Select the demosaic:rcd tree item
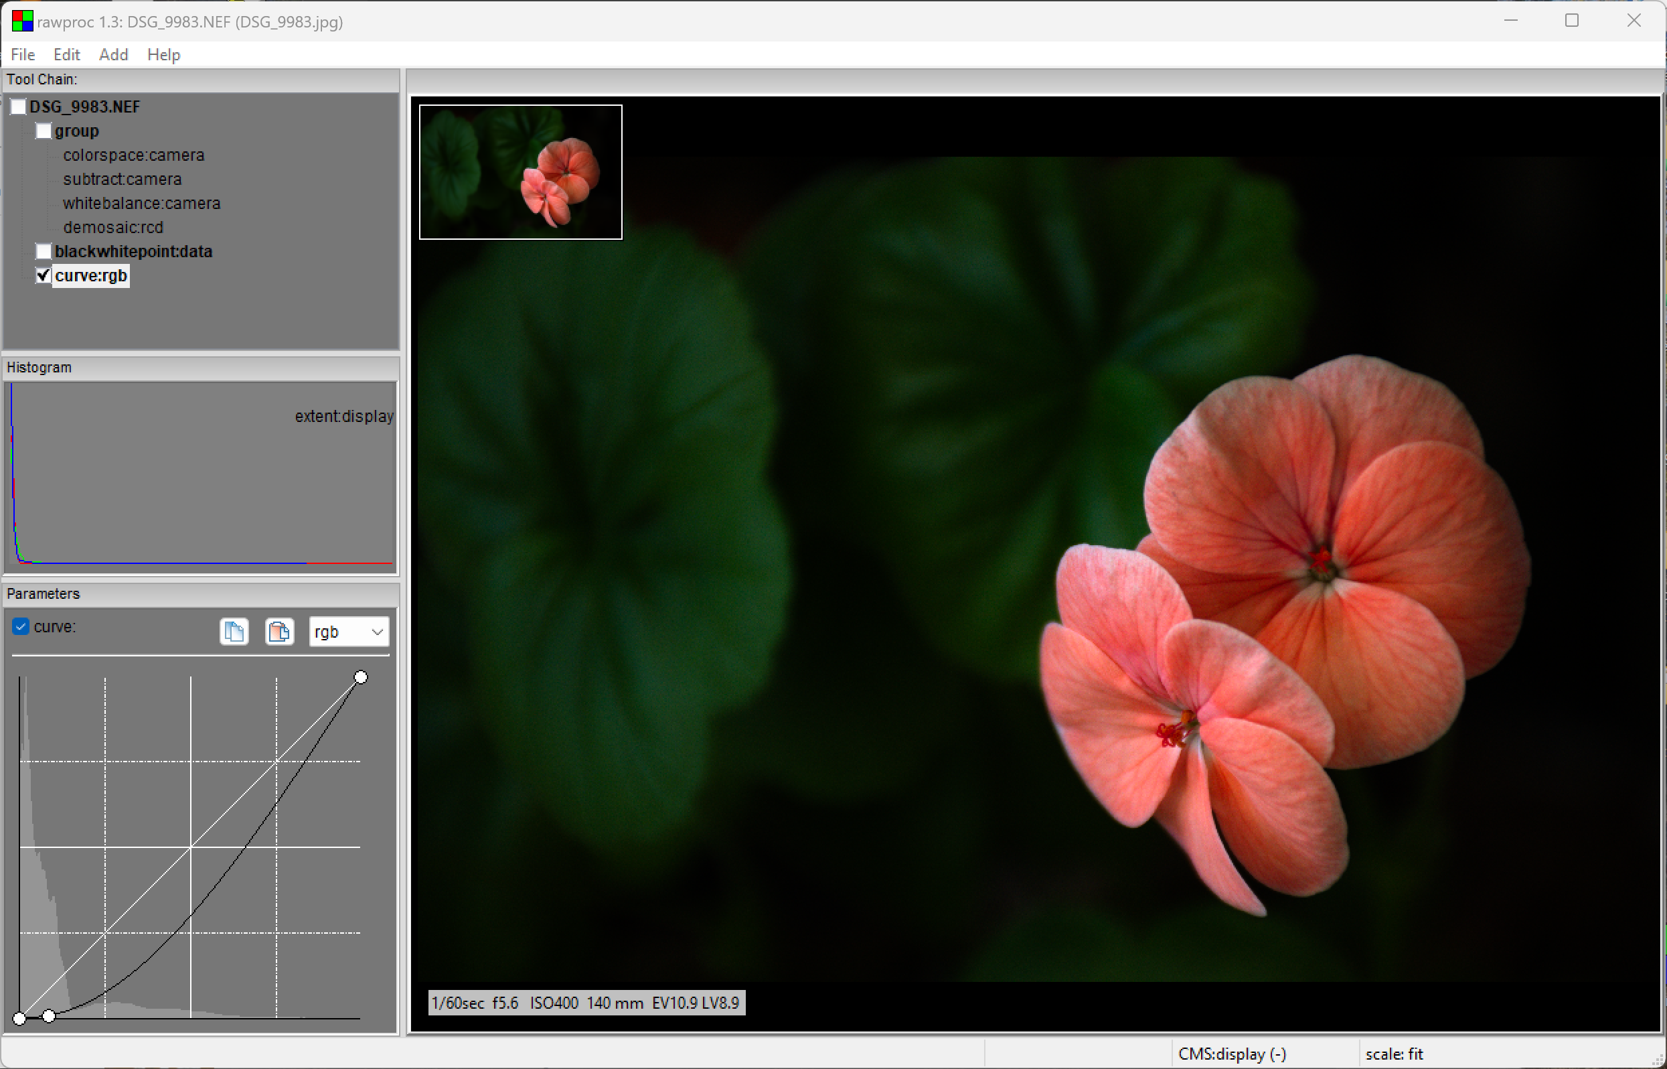1667x1069 pixels. pos(113,228)
